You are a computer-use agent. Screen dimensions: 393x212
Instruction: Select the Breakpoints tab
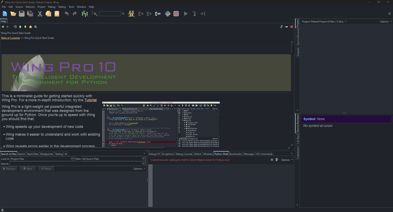[47, 154]
